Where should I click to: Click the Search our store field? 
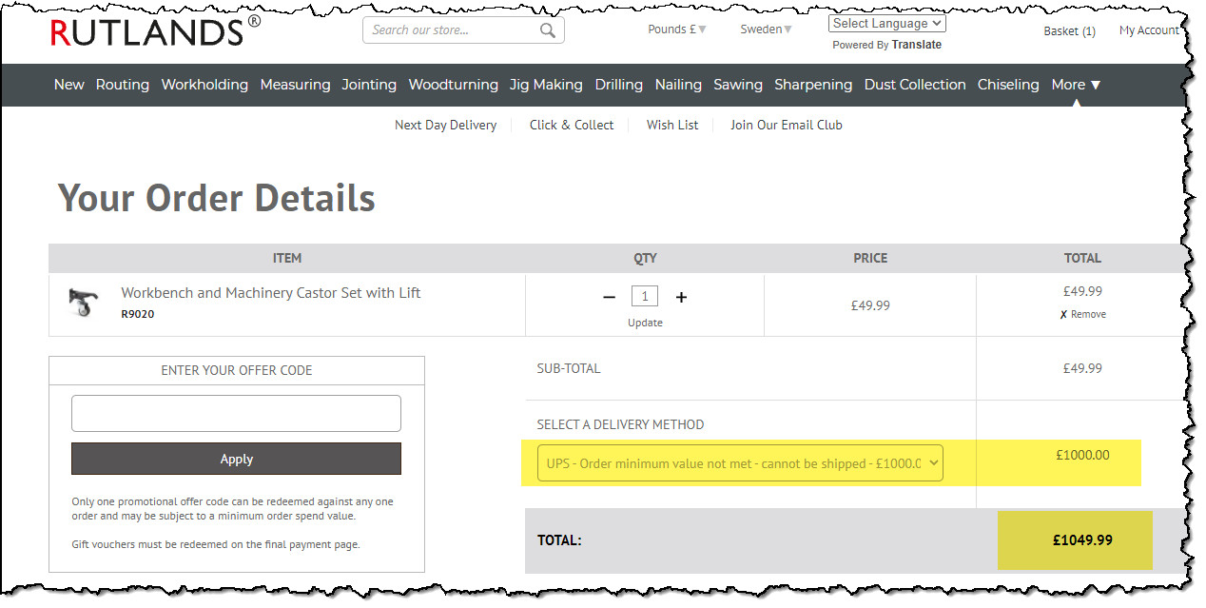[452, 30]
